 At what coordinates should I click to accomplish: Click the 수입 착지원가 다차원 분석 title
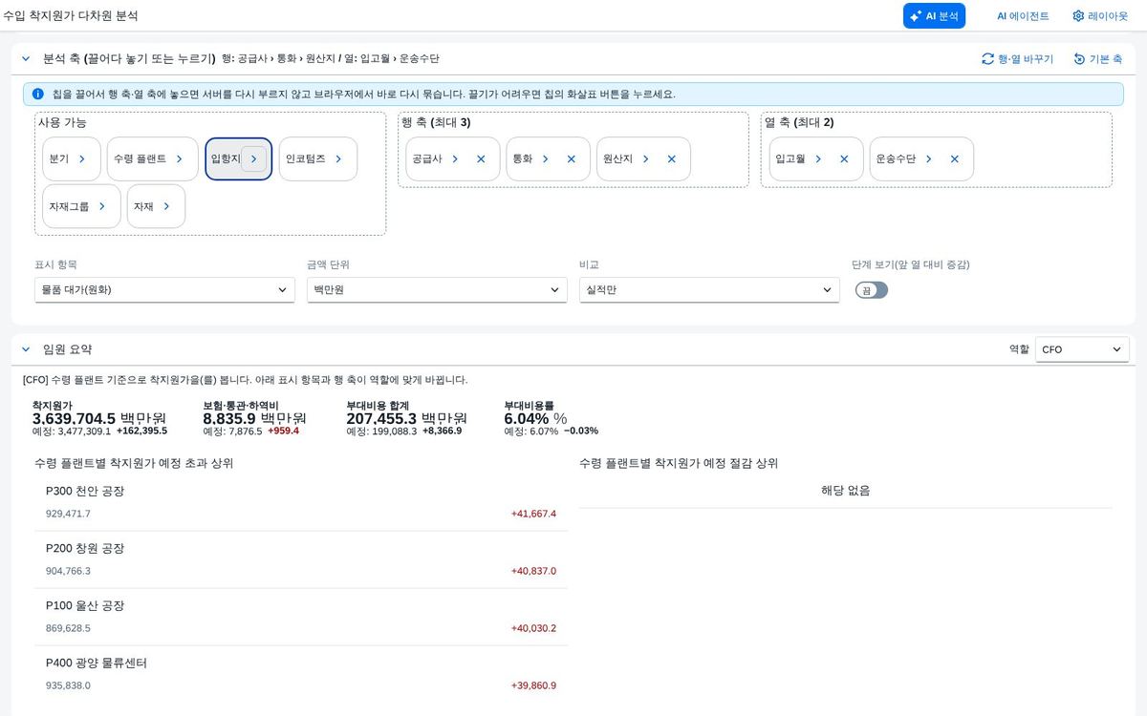(70, 16)
